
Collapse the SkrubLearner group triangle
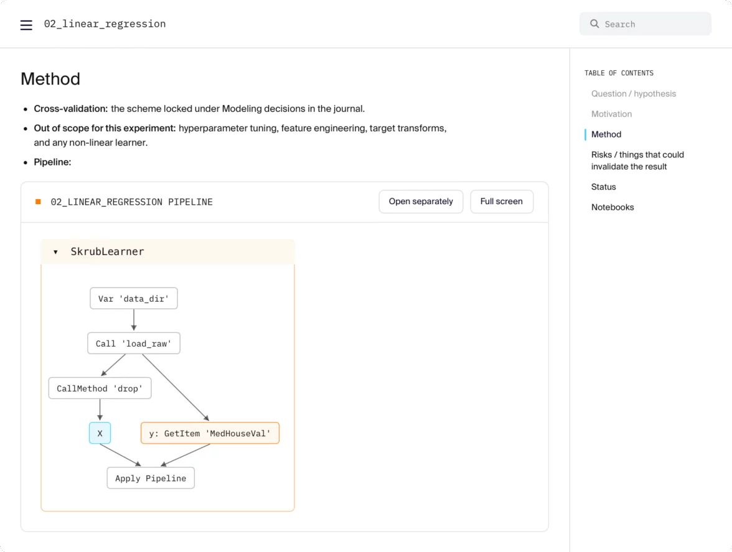[55, 252]
